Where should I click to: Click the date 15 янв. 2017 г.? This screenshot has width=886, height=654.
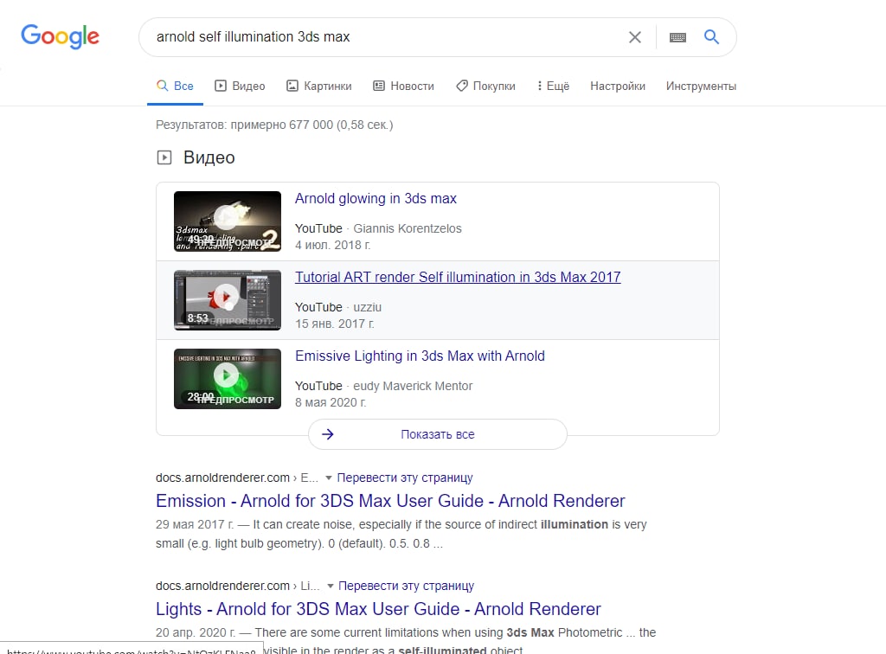tap(335, 324)
